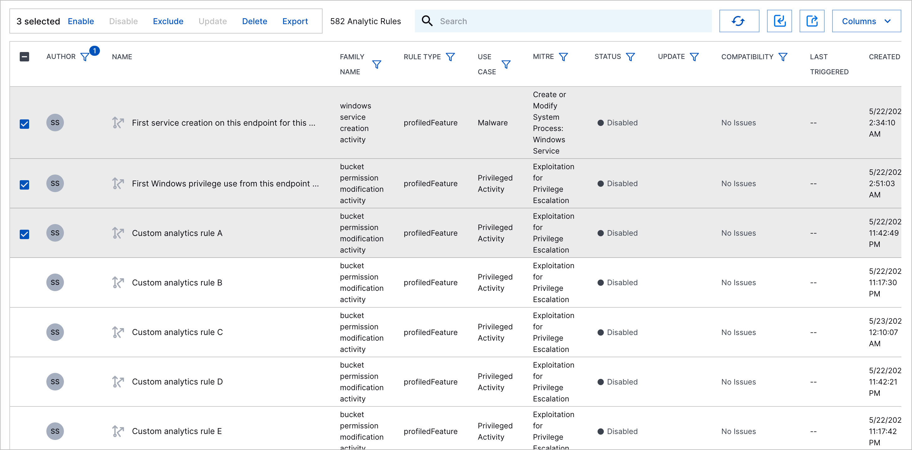This screenshot has width=912, height=450.
Task: Uncheck the First Windows privilege use rule checkbox
Action: click(x=24, y=185)
